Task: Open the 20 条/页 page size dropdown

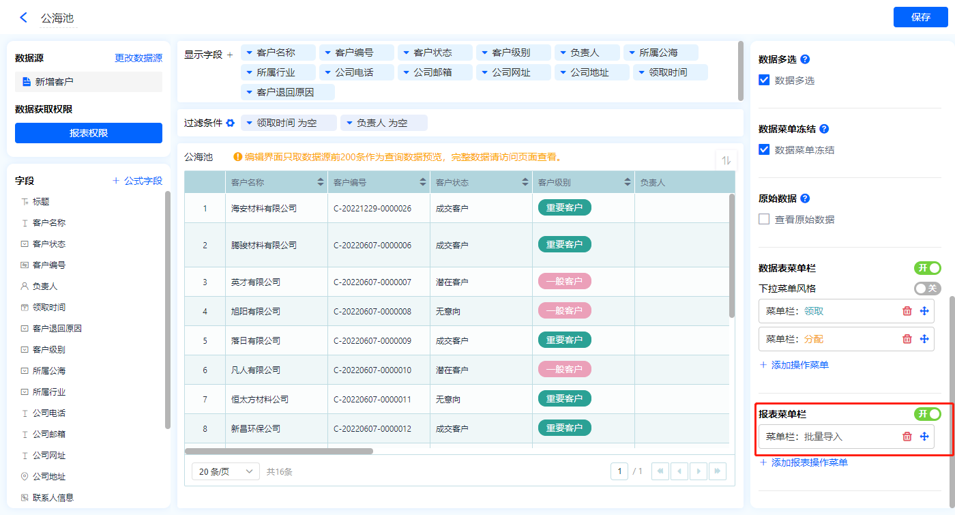Action: point(226,471)
